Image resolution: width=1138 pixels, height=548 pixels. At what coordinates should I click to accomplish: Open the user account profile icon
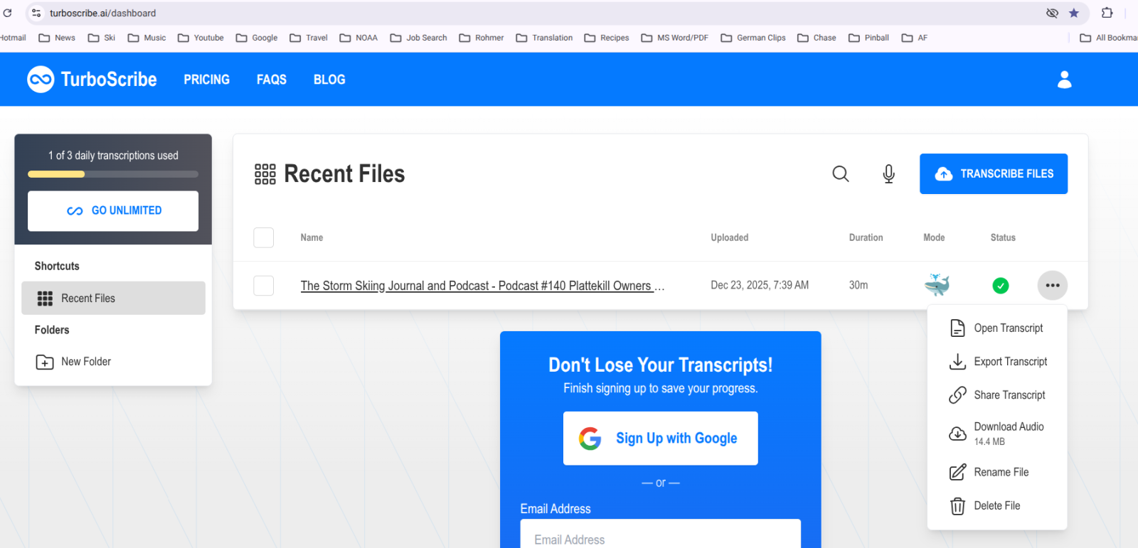click(x=1064, y=80)
